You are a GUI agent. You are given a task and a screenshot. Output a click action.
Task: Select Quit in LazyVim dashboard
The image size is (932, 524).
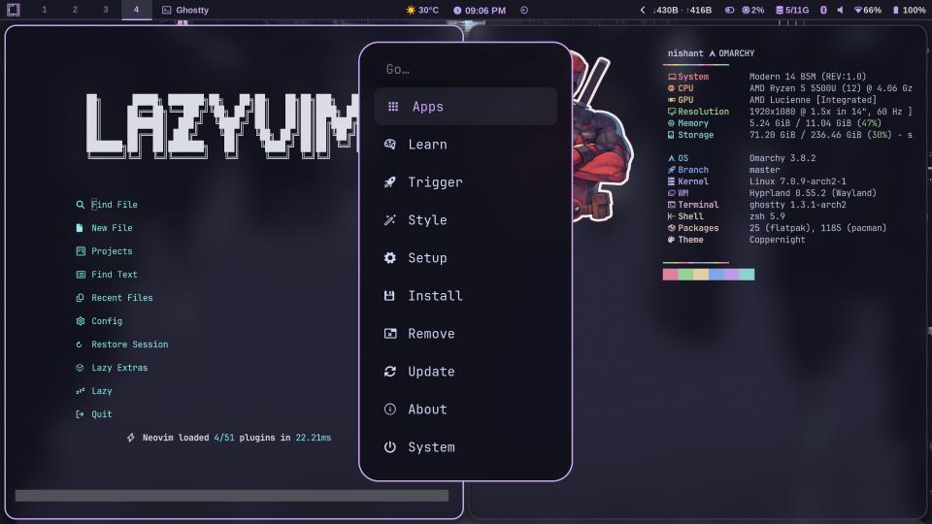(x=102, y=414)
